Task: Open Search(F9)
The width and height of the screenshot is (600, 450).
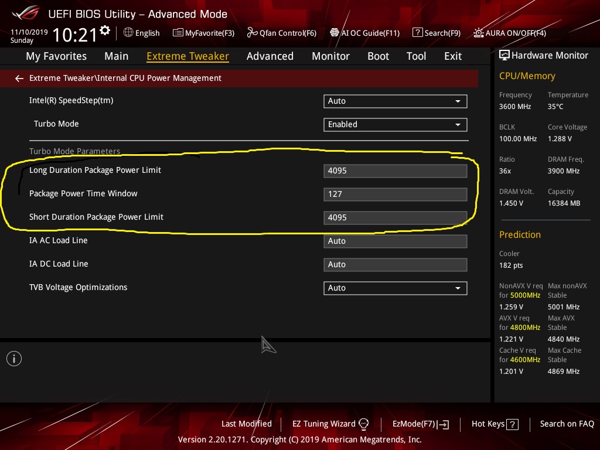Action: (x=436, y=33)
